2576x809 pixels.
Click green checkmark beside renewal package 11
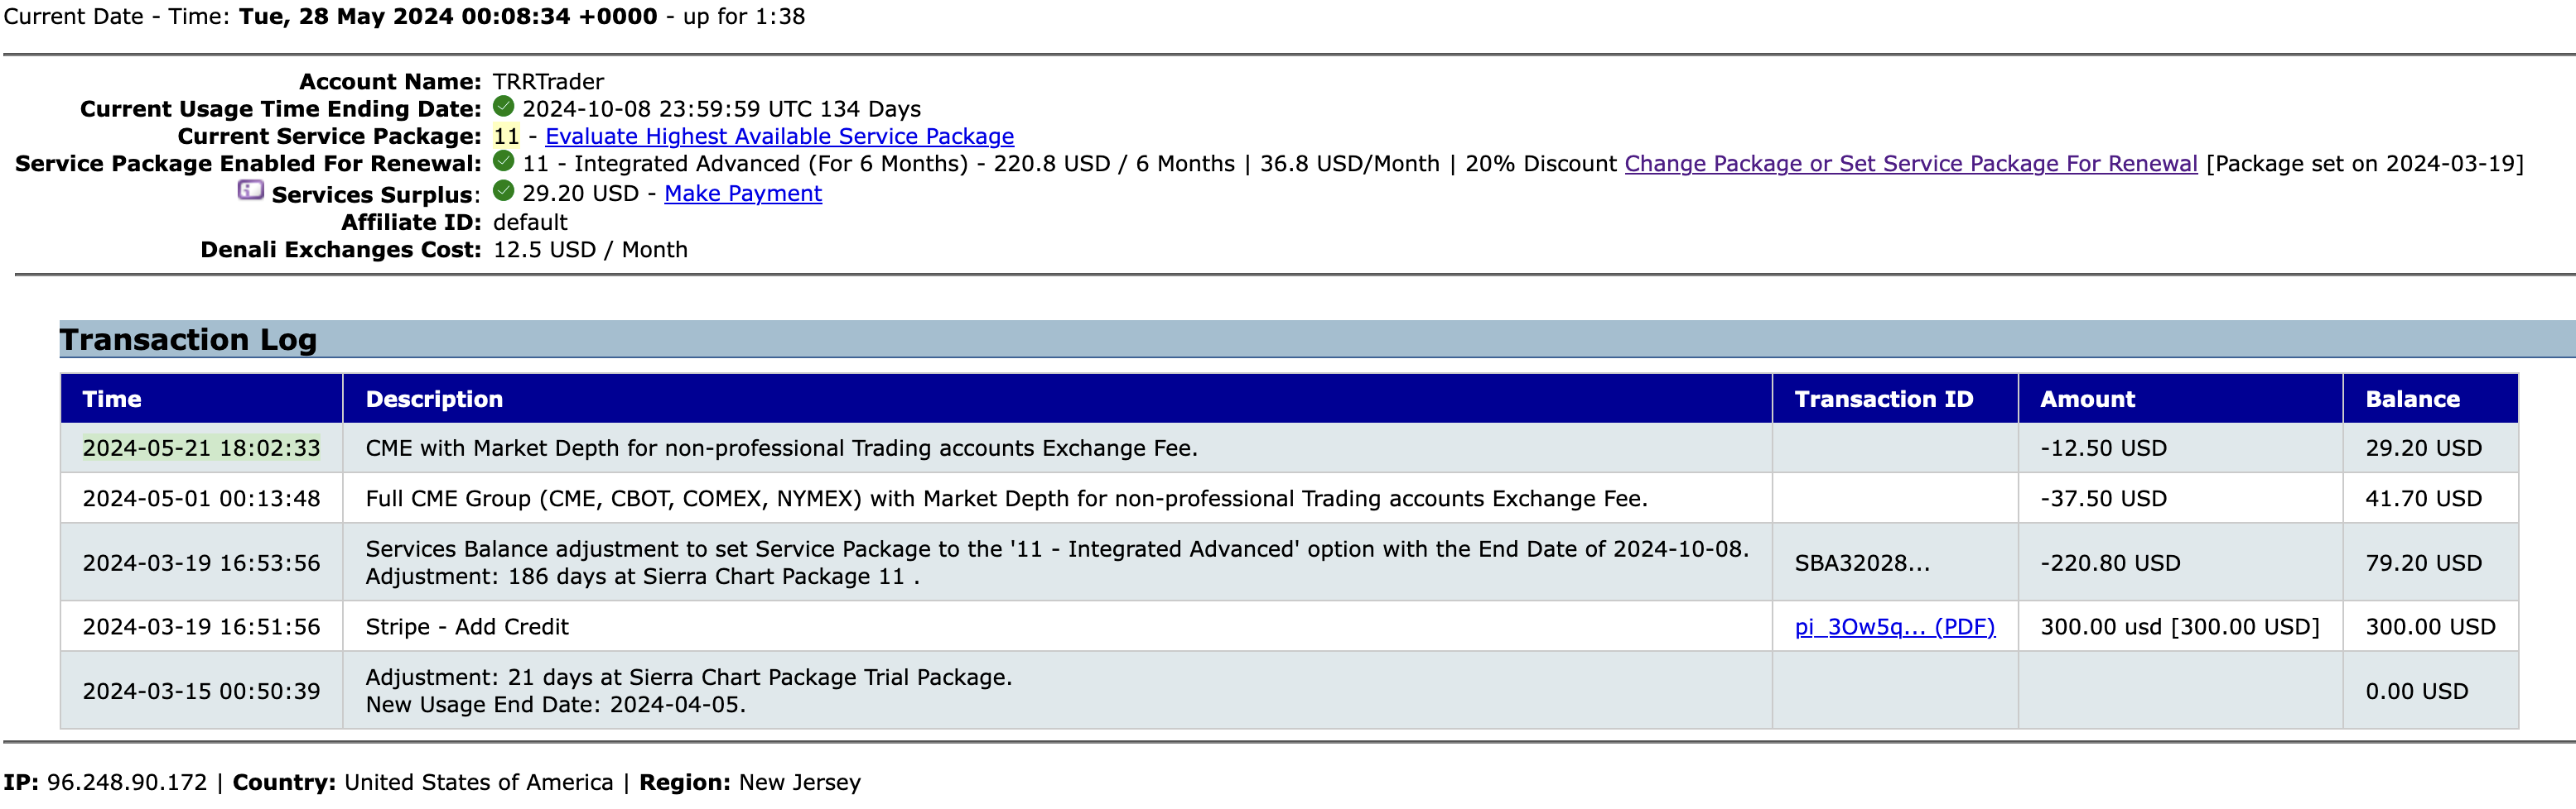point(504,162)
